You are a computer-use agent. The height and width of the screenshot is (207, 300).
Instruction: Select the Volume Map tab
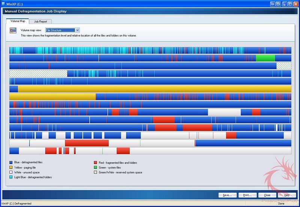coord(17,21)
